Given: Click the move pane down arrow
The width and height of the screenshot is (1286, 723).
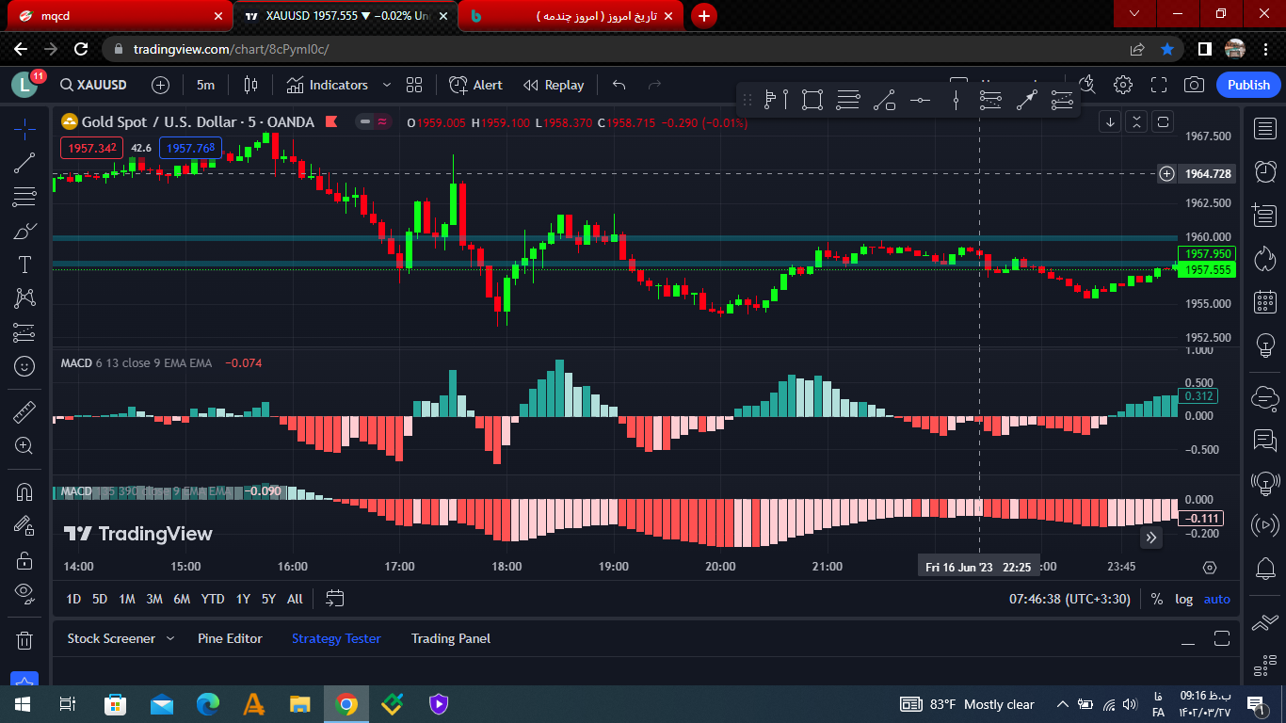Looking at the screenshot, I should coord(1111,121).
